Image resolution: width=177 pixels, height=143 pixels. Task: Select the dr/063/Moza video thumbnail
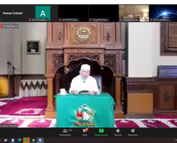coord(134,13)
